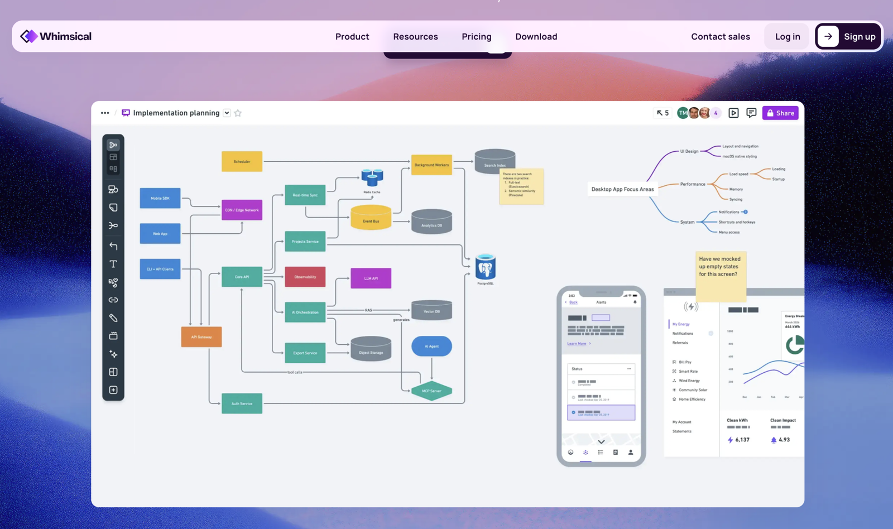Image resolution: width=893 pixels, height=529 pixels.
Task: Select the sticky note tool
Action: 113,208
